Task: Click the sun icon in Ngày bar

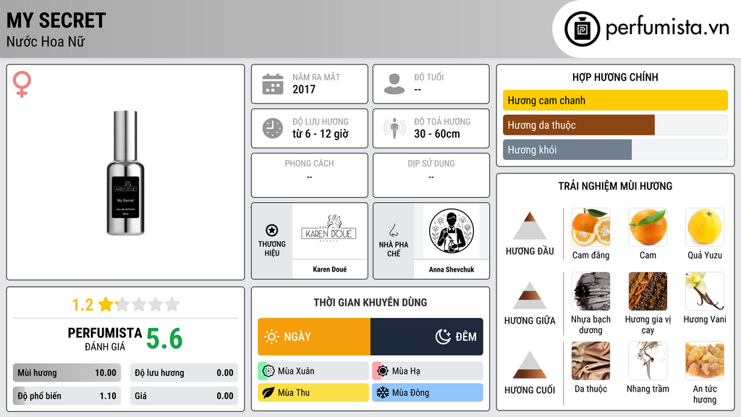Action: click(272, 337)
